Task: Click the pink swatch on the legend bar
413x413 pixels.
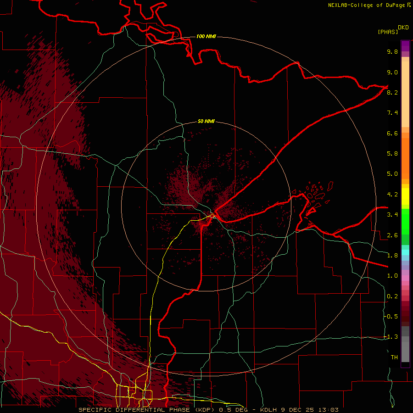Action: (x=405, y=278)
